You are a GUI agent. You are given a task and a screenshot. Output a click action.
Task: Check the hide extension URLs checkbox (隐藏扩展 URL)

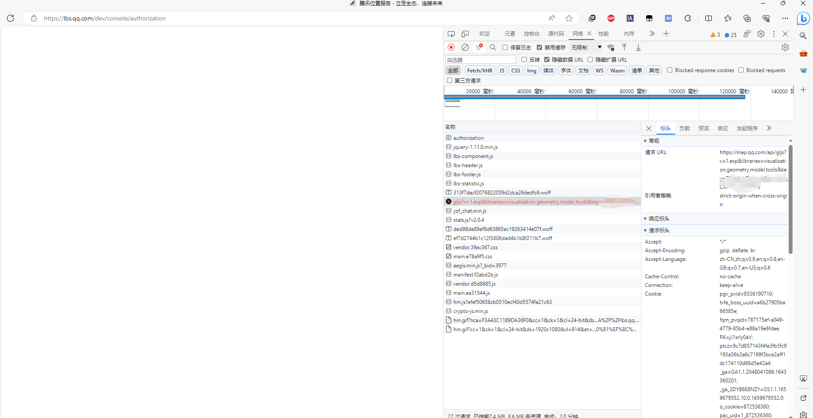coord(590,59)
